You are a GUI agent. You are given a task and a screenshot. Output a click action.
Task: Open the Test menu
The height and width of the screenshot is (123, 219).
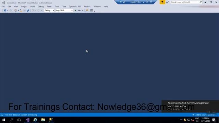tap(64, 6)
